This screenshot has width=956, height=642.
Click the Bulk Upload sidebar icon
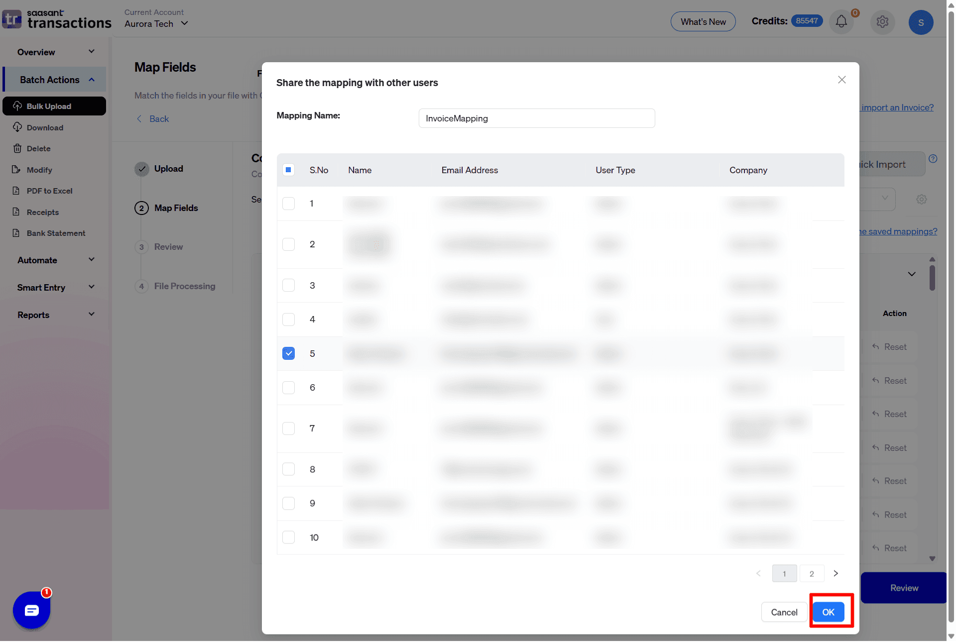(17, 106)
